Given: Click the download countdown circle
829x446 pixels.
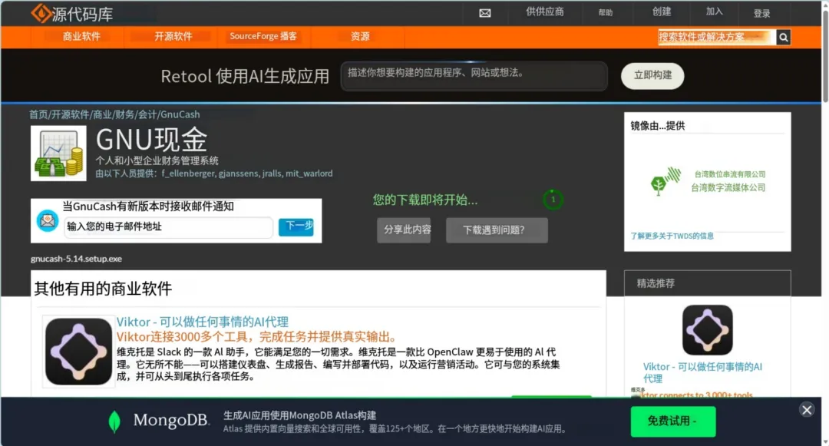Looking at the screenshot, I should [553, 200].
